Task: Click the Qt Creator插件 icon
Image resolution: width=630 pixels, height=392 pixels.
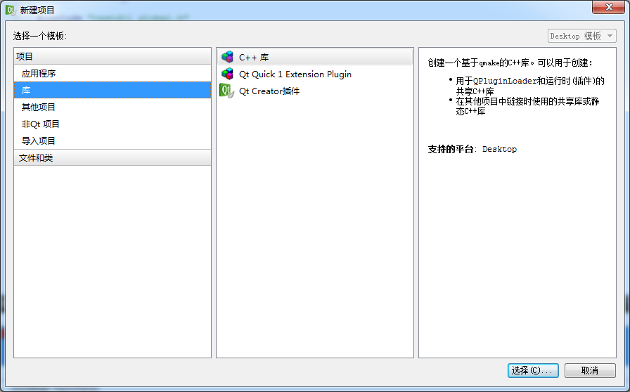Action: click(227, 91)
